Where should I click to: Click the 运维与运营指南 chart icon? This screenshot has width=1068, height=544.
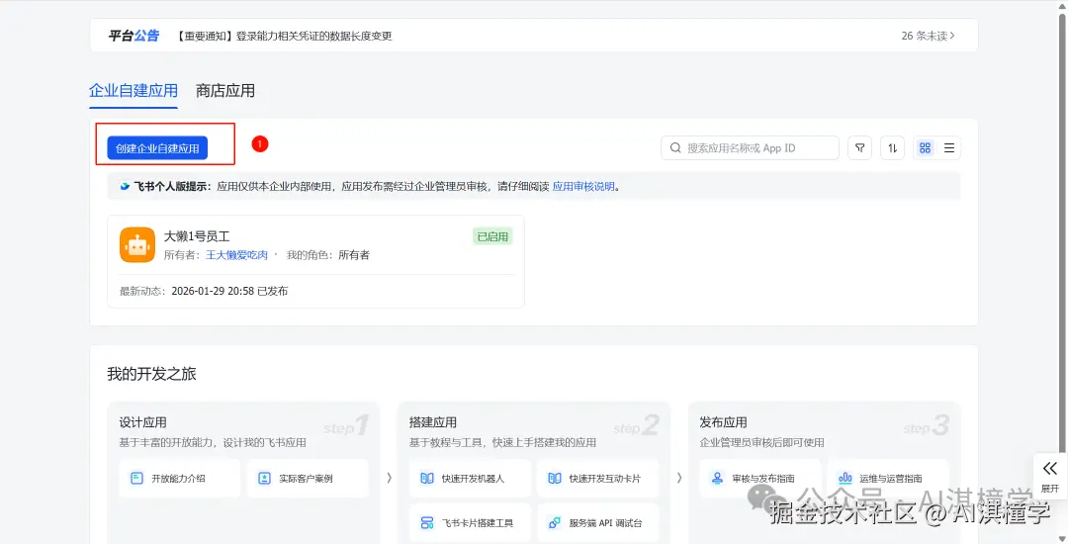pyautogui.click(x=845, y=478)
